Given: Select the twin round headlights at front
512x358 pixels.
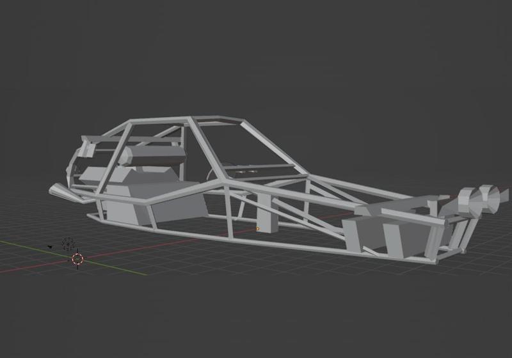Looking at the screenshot, I should click(x=479, y=201).
